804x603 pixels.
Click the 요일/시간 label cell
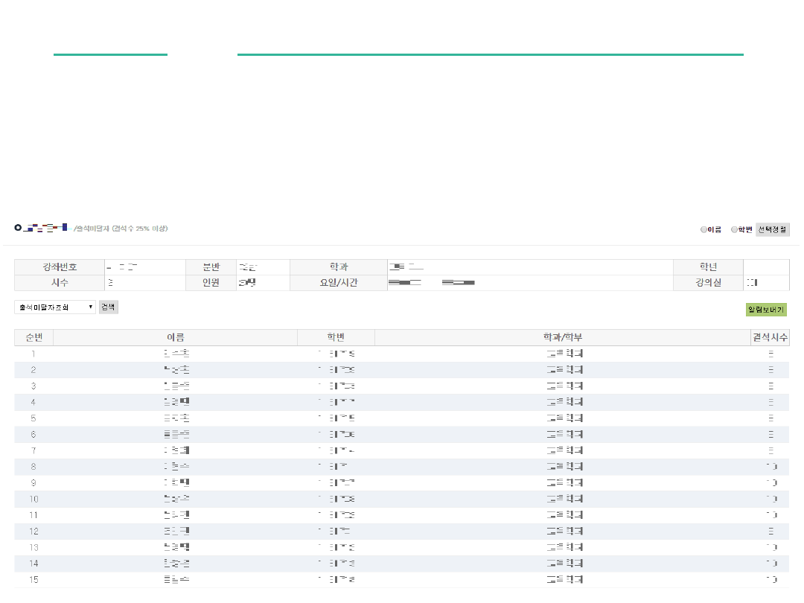pyautogui.click(x=339, y=283)
